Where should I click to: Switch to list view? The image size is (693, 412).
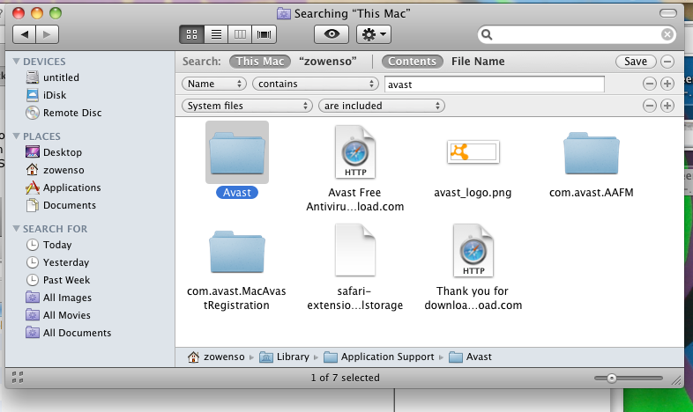pos(216,34)
